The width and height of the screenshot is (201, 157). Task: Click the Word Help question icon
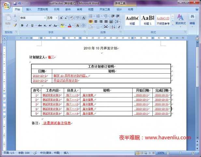tap(197, 9)
